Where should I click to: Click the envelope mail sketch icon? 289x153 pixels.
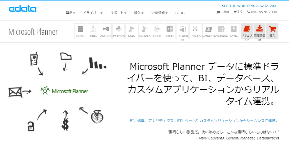point(15,92)
